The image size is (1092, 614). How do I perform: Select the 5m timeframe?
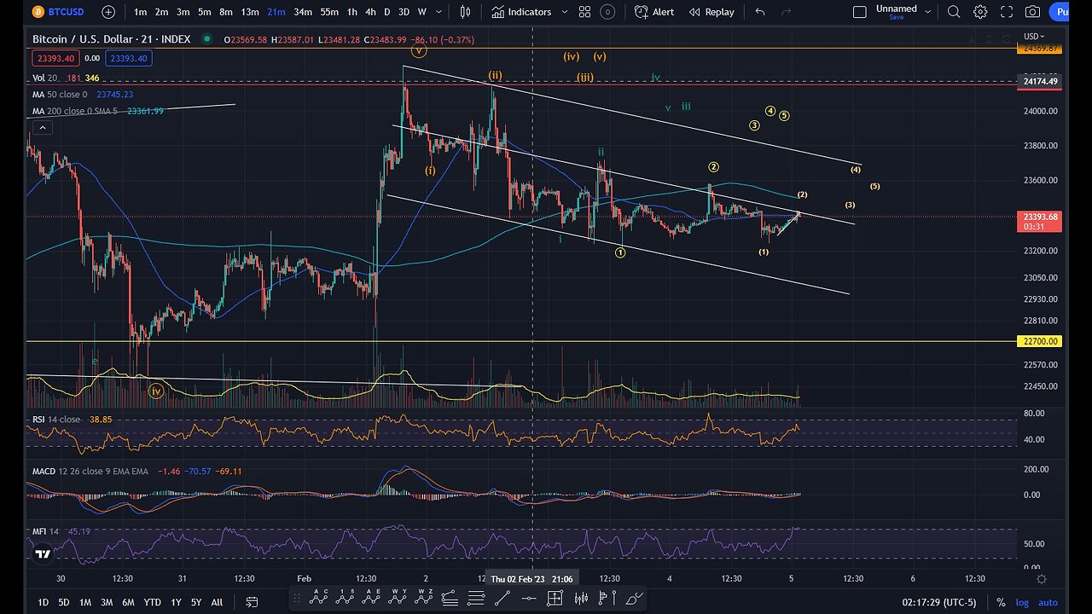click(205, 12)
